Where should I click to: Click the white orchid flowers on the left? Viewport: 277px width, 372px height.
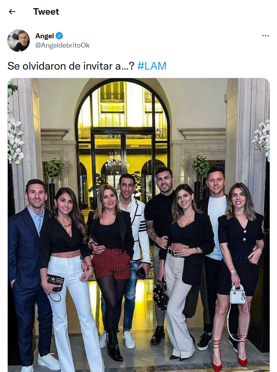(15, 140)
